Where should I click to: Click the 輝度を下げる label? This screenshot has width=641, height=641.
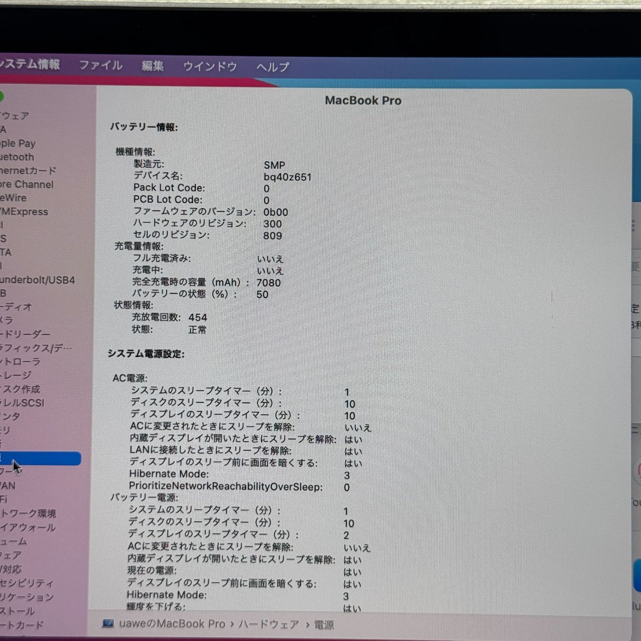coord(156,606)
